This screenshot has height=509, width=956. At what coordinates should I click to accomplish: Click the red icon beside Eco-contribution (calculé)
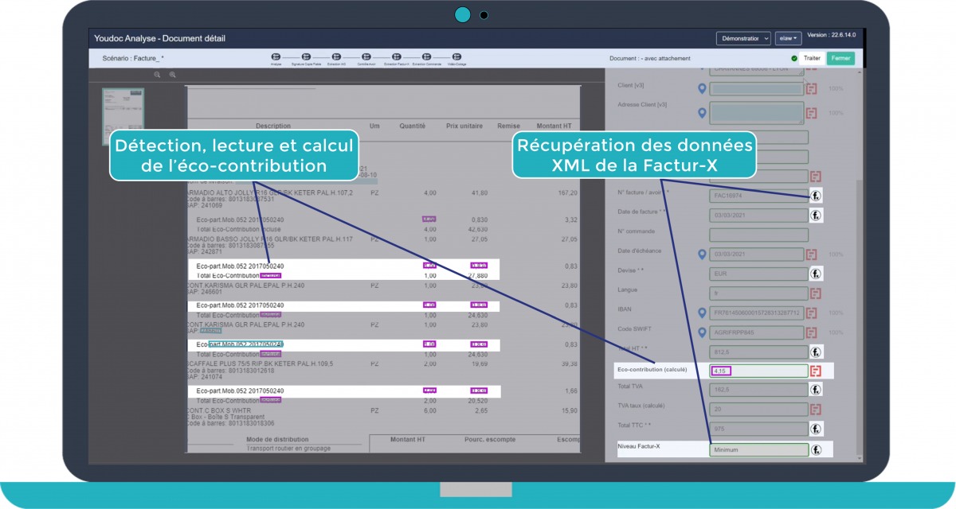tap(816, 371)
